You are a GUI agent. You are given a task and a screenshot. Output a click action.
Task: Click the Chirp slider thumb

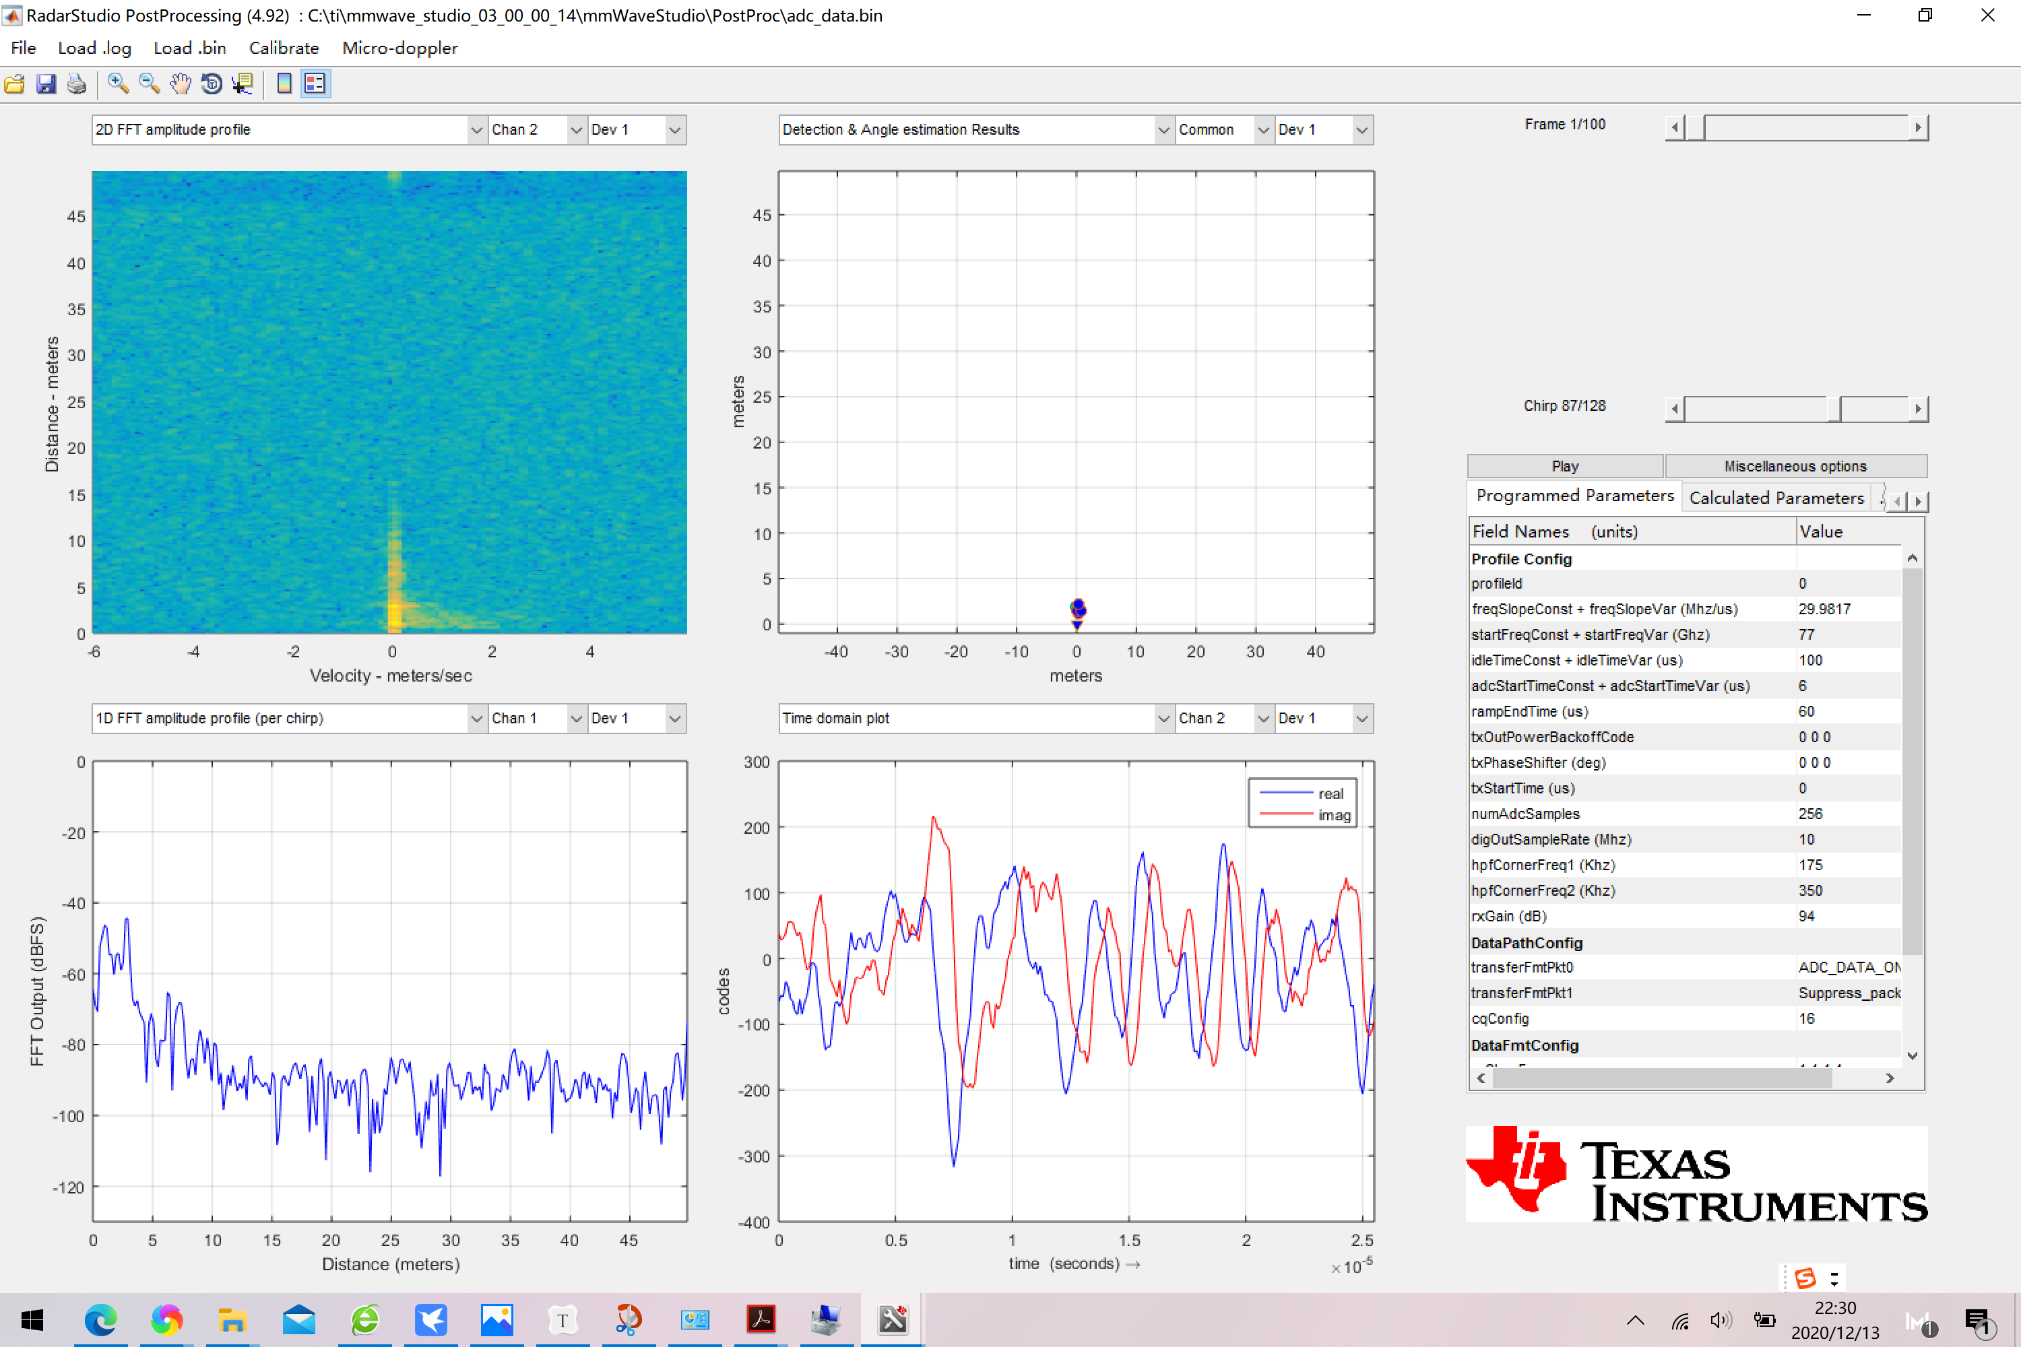point(1834,408)
